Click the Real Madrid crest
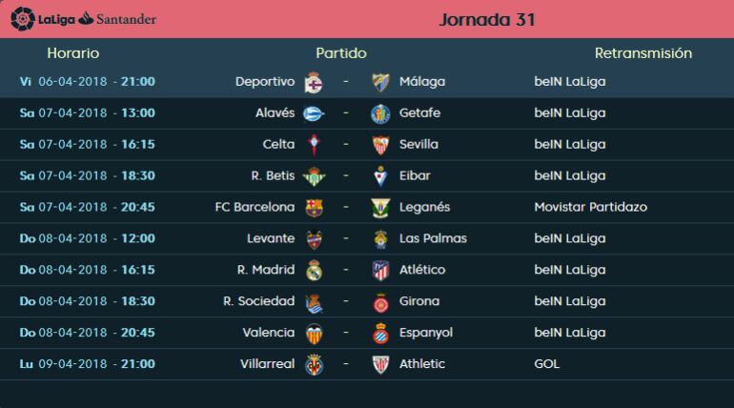The height and width of the screenshot is (408, 734). 314,271
